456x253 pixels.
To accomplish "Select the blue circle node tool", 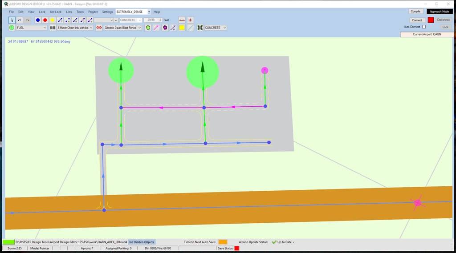I will tap(38, 20).
